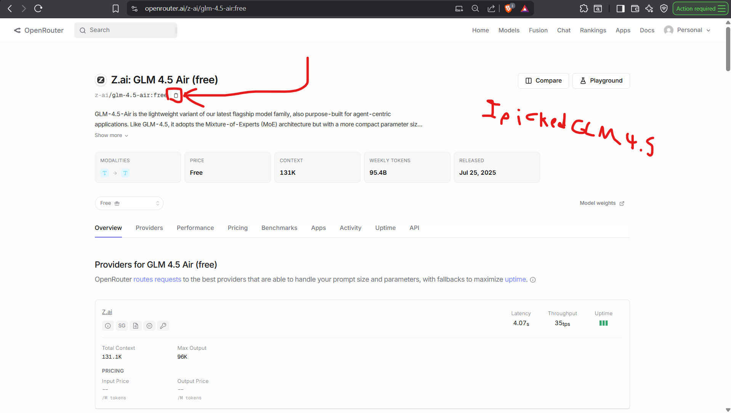This screenshot has height=413, width=731.
Task: Open Rankings in the top navigation
Action: (x=593, y=30)
